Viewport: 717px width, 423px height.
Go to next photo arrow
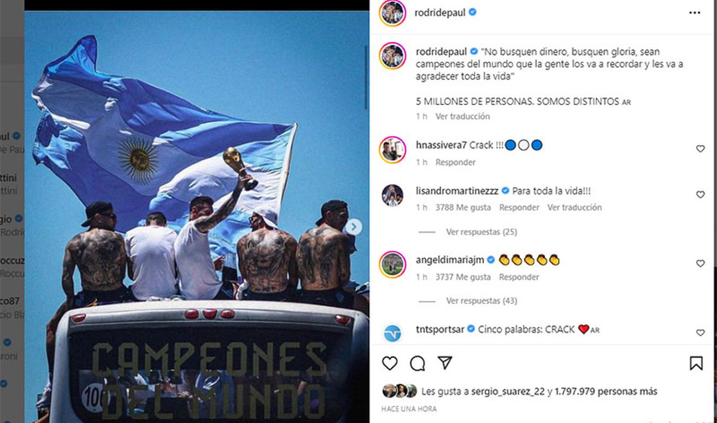point(353,226)
